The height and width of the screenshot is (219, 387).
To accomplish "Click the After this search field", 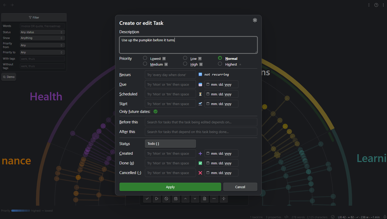I will pos(201,132).
